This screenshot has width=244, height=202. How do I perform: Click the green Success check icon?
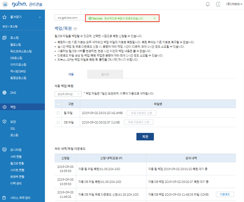pyautogui.click(x=90, y=18)
